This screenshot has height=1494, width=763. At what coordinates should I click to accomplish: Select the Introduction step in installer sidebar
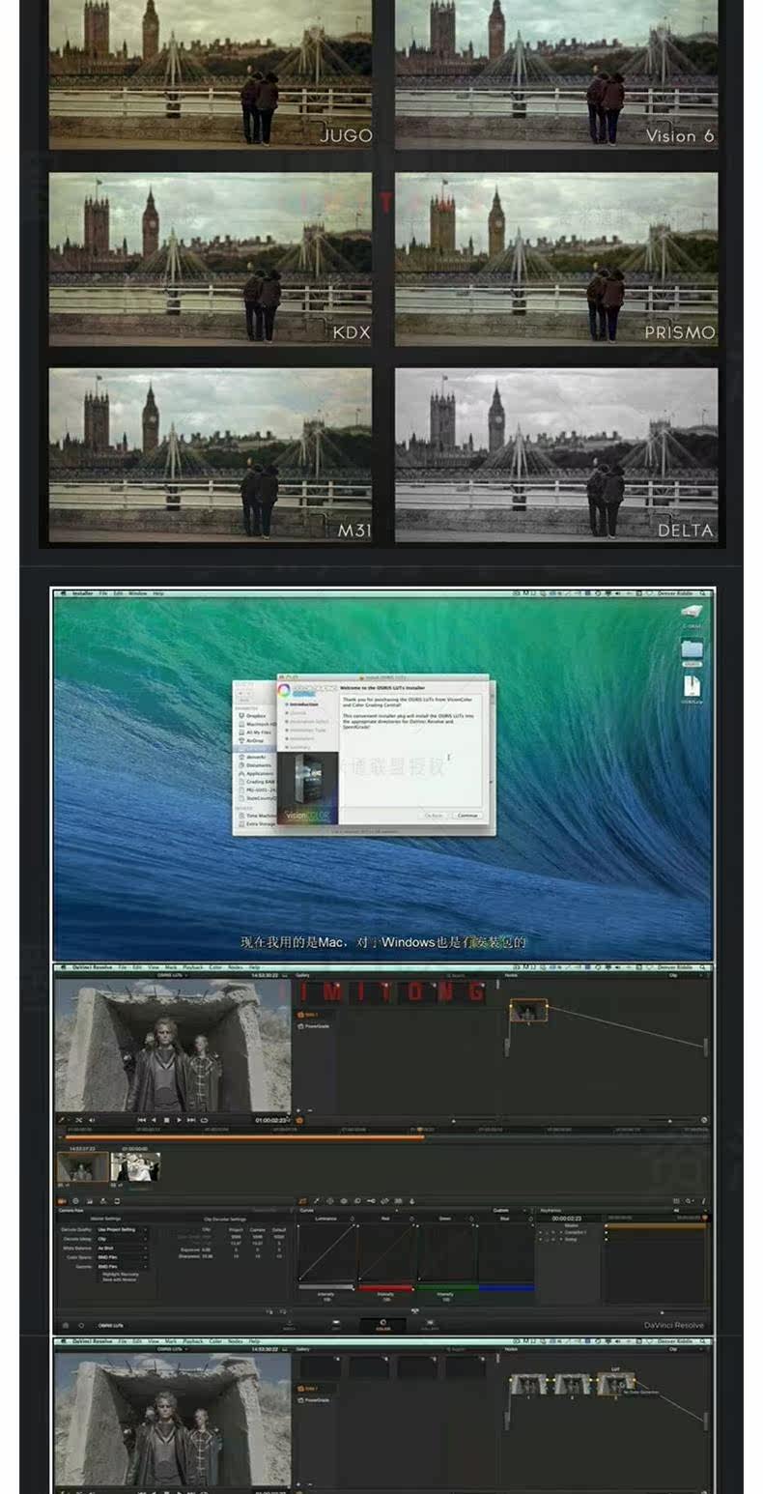click(x=303, y=704)
